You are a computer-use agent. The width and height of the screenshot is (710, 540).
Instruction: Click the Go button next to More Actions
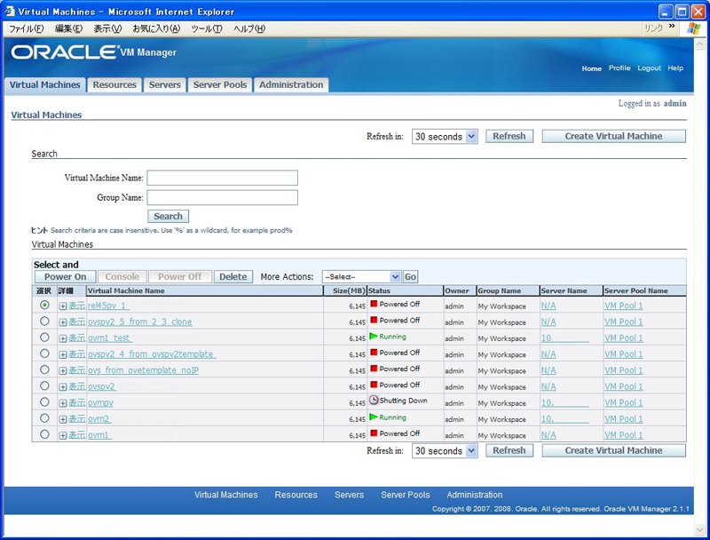pos(410,277)
